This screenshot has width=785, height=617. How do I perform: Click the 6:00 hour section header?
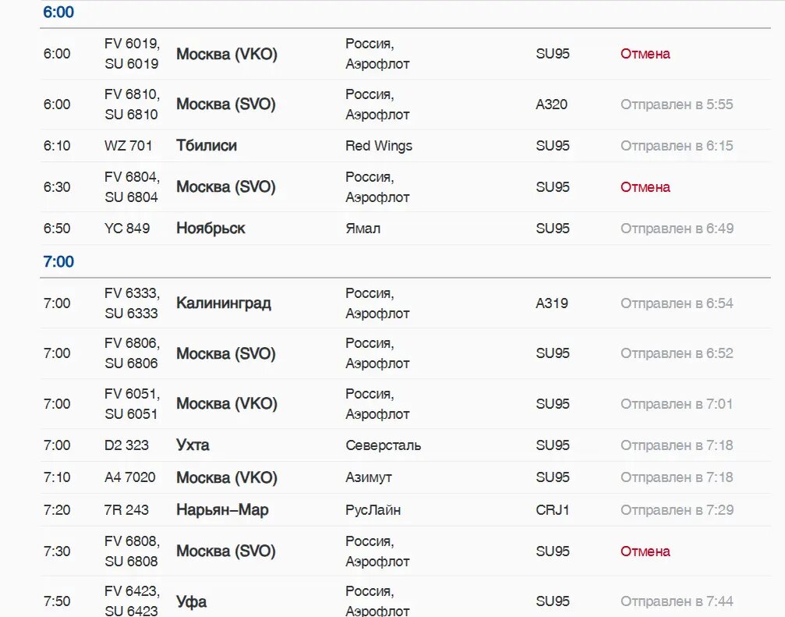[x=58, y=12]
